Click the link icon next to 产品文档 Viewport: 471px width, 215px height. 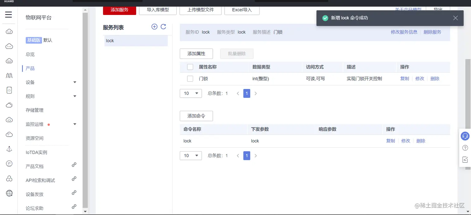pyautogui.click(x=74, y=165)
